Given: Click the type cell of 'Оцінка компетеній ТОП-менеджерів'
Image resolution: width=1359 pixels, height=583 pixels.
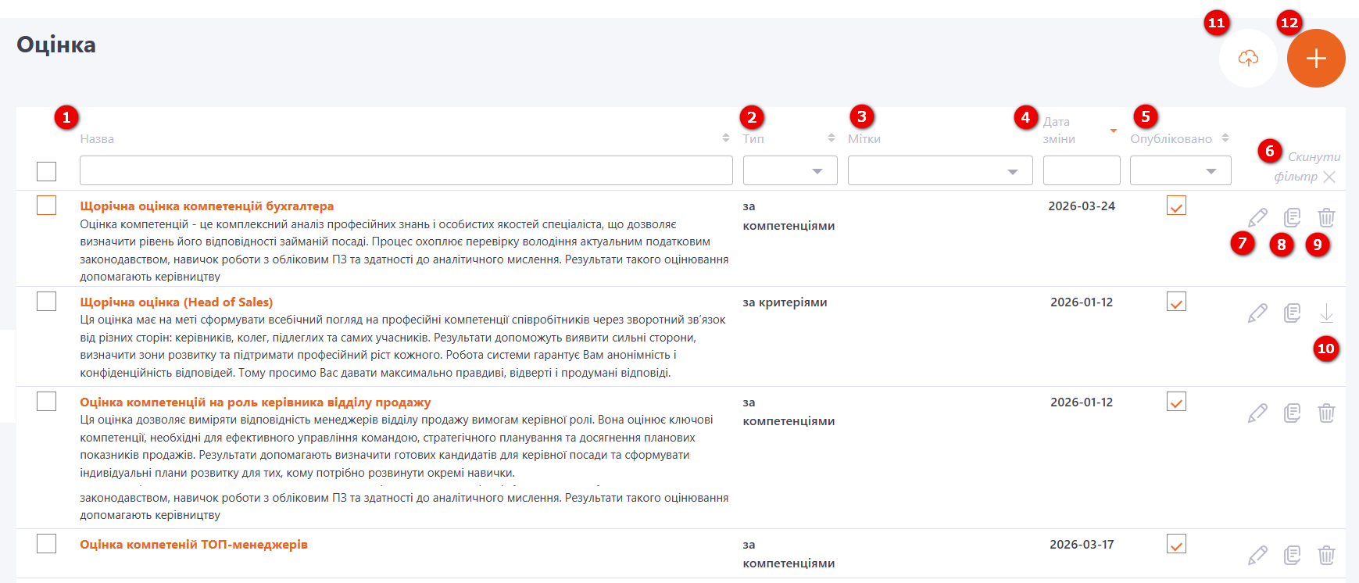Looking at the screenshot, I should point(789,554).
